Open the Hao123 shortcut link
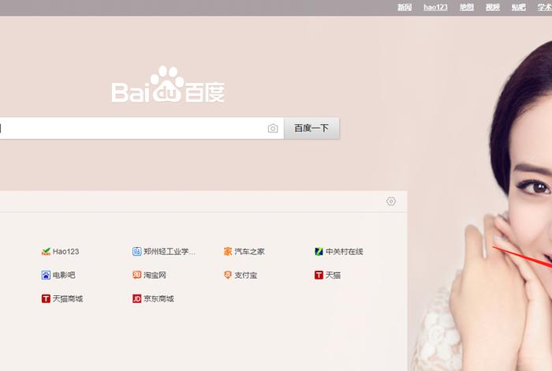Screen dimensions: 552x371 65,252
